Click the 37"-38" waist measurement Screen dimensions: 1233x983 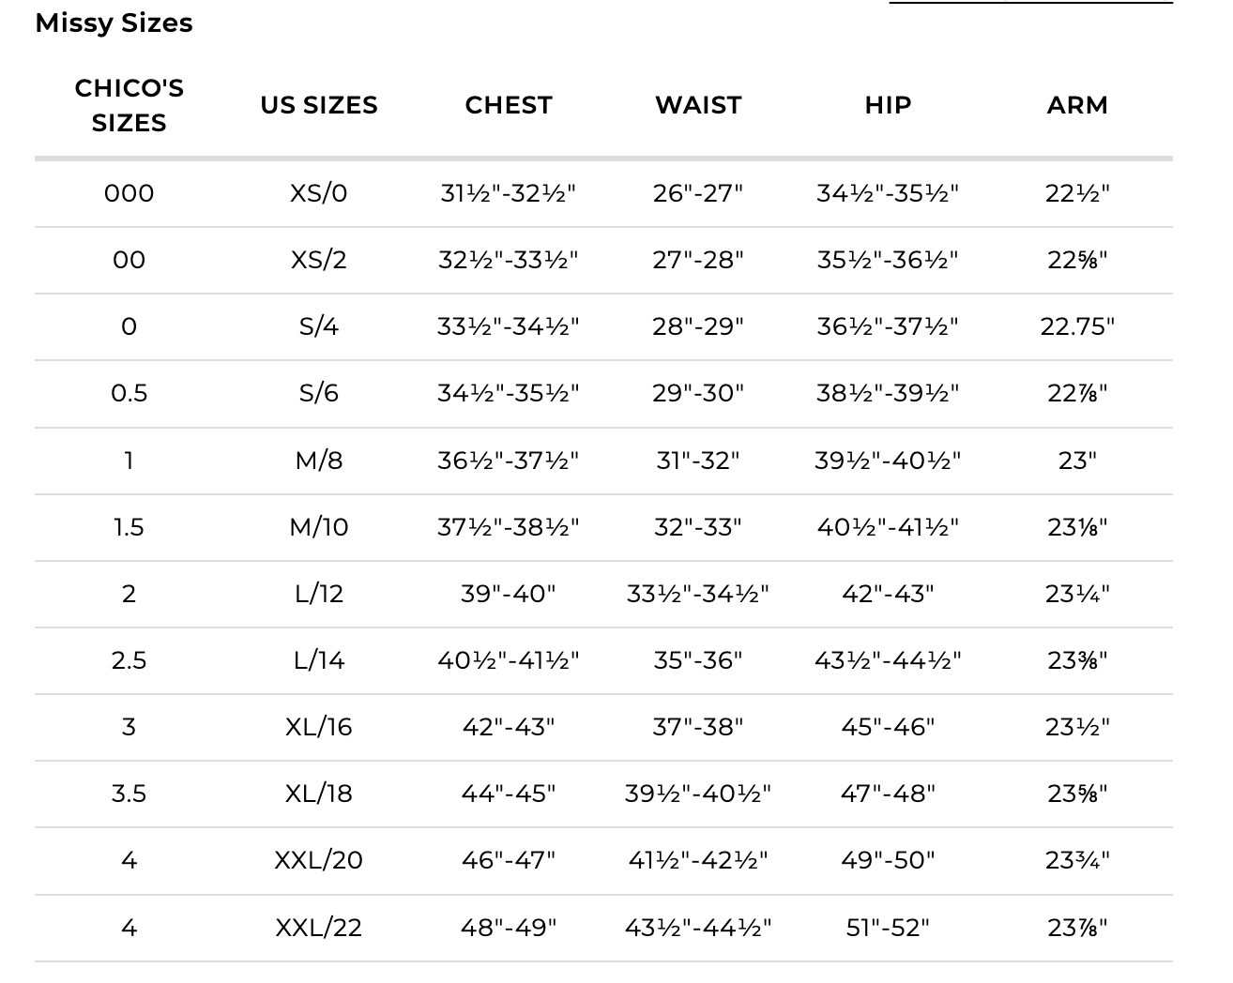pyautogui.click(x=698, y=727)
